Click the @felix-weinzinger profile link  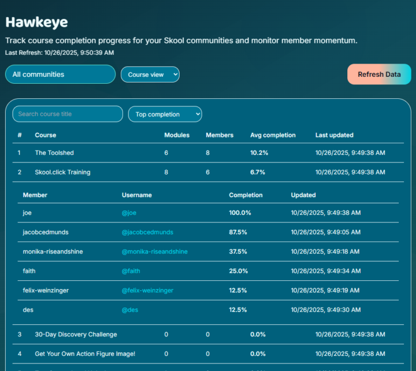click(x=147, y=291)
